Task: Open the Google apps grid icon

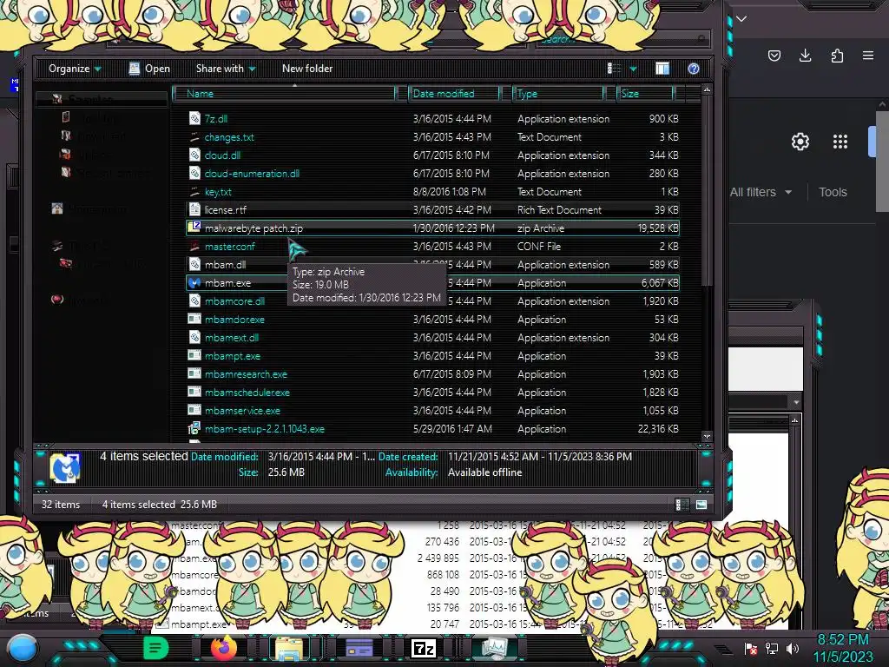Action: point(840,142)
